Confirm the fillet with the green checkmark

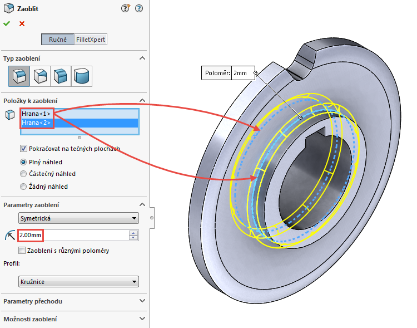(x=7, y=23)
